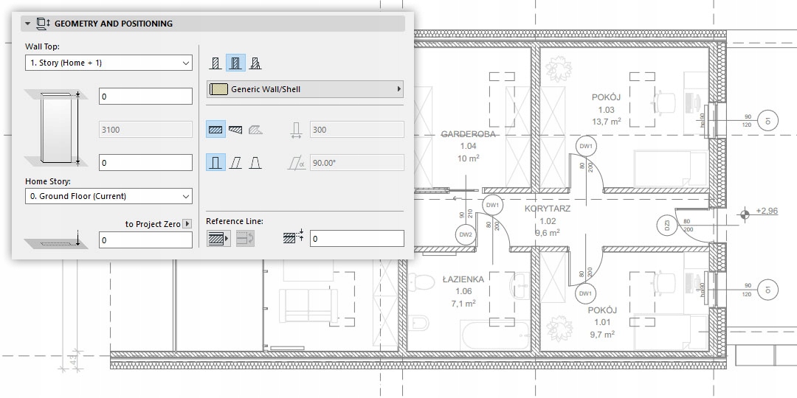797x398 pixels.
Task: Select the Complex Profile structure icon
Action: click(255, 63)
